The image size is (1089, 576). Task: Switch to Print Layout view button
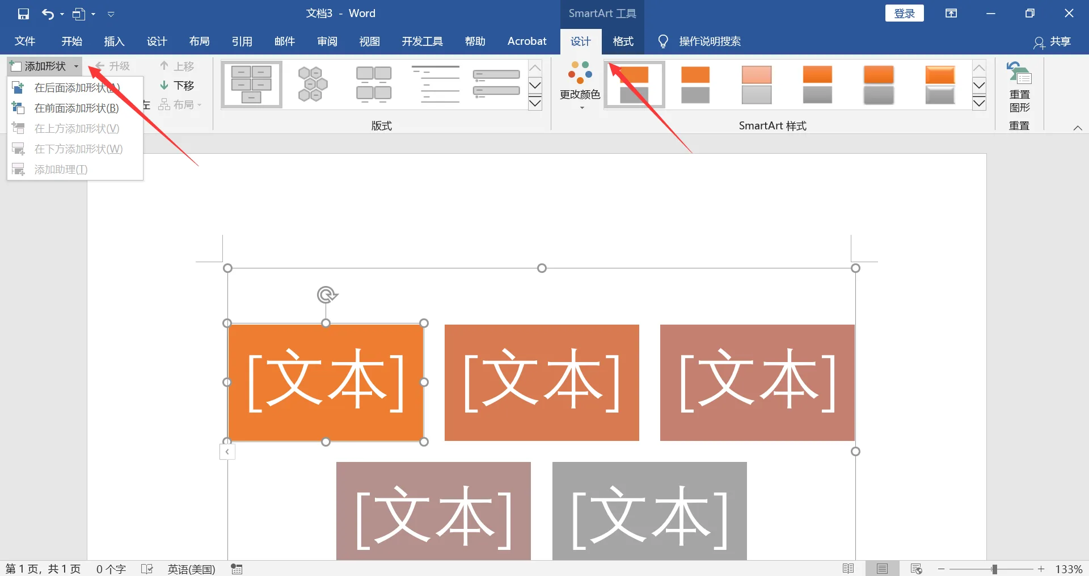coord(882,569)
